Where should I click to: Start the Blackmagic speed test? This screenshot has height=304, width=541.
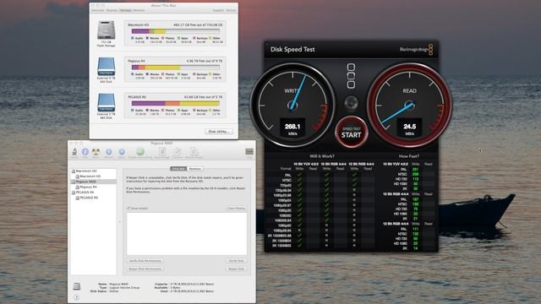point(352,133)
